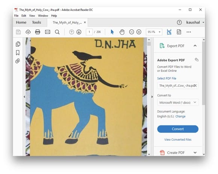
Task: Click the page number input field
Action: [89, 32]
